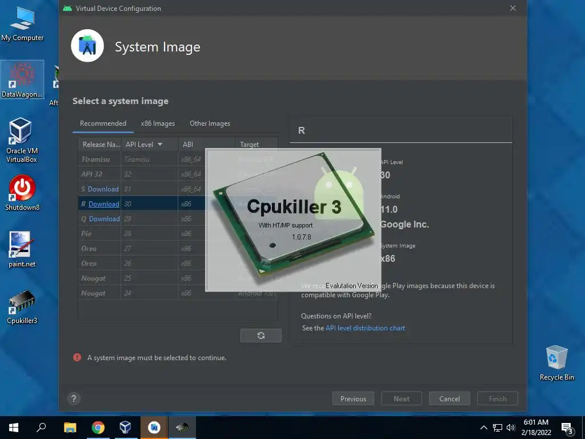Screen dimensions: 585x439
Task: Sort by Release Name column
Action: pos(99,145)
